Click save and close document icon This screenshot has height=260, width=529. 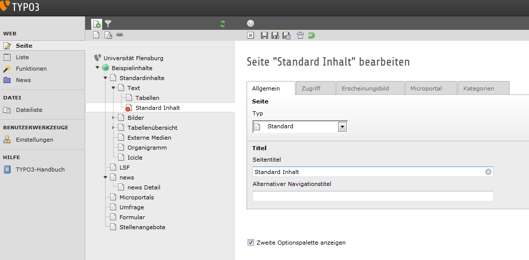tap(286, 35)
